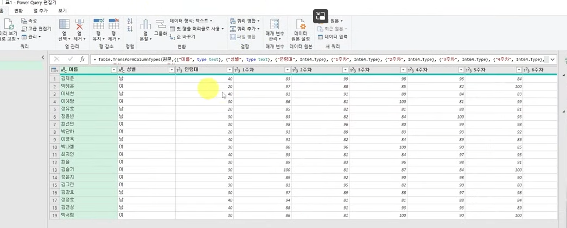Use first row as headers (첫 행을 머리글로 사용)
The width and height of the screenshot is (567, 228).
[197, 29]
